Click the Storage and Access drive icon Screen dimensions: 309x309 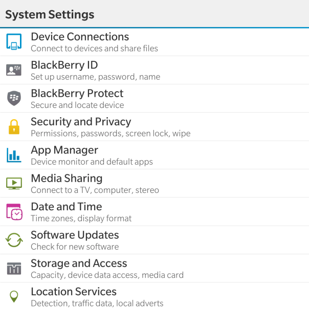(x=14, y=268)
